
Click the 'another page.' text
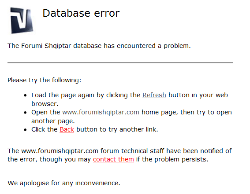pyautogui.click(x=53, y=121)
